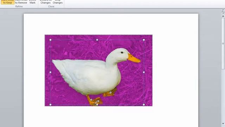Click the duck's orange beak
Screen dimensions: 225x127
point(134,58)
